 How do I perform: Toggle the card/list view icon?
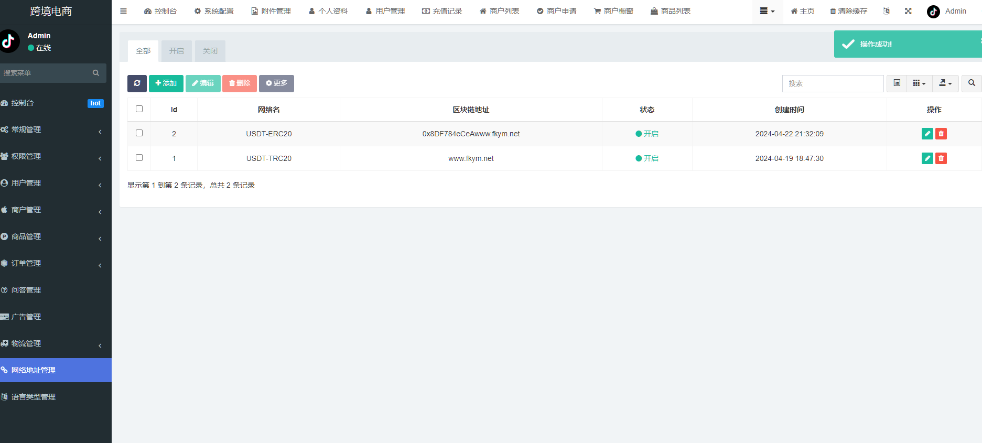pos(897,83)
